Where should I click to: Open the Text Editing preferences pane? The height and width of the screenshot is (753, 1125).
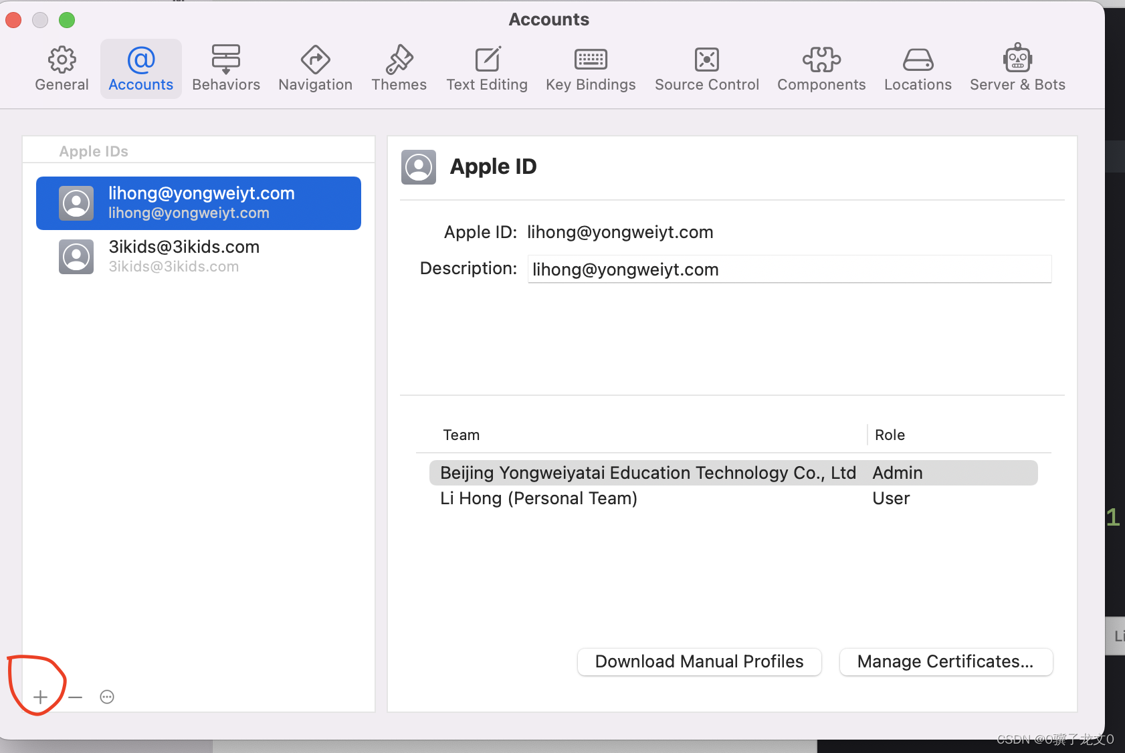(x=487, y=67)
